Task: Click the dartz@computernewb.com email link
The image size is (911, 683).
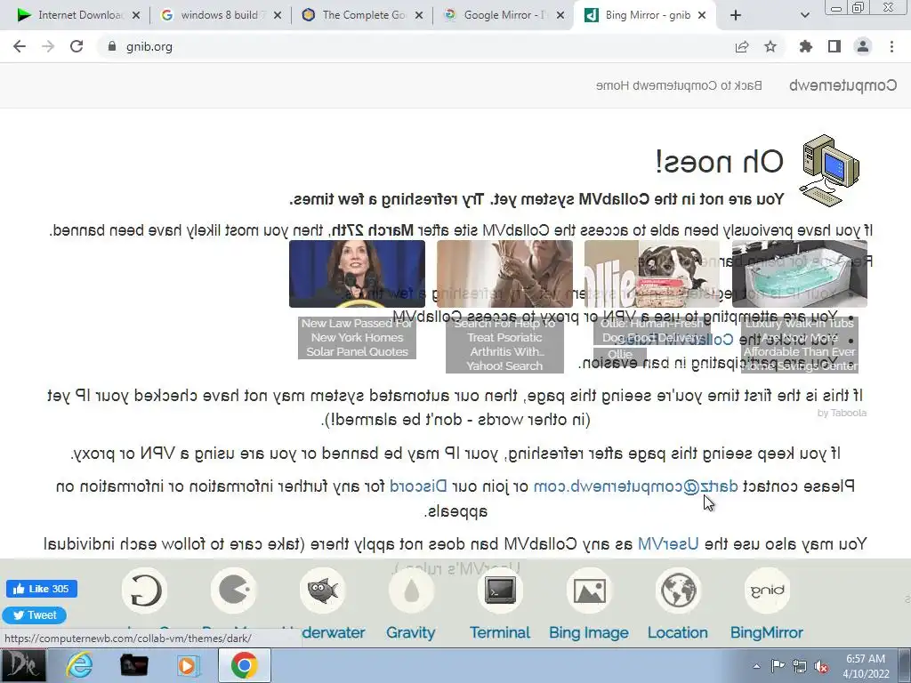Action: (635, 486)
